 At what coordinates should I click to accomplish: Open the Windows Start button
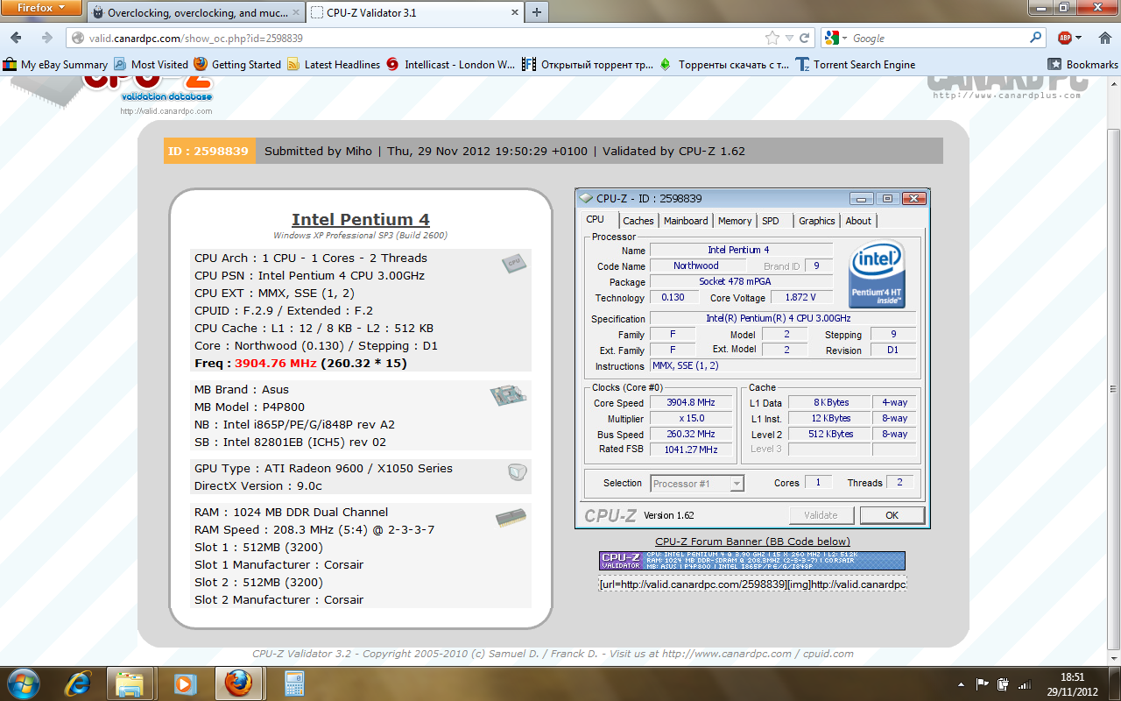tap(22, 683)
